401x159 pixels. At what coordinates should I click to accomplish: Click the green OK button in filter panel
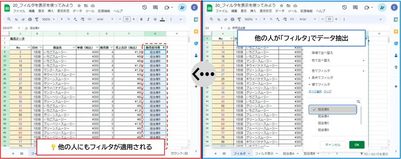coord(357,145)
